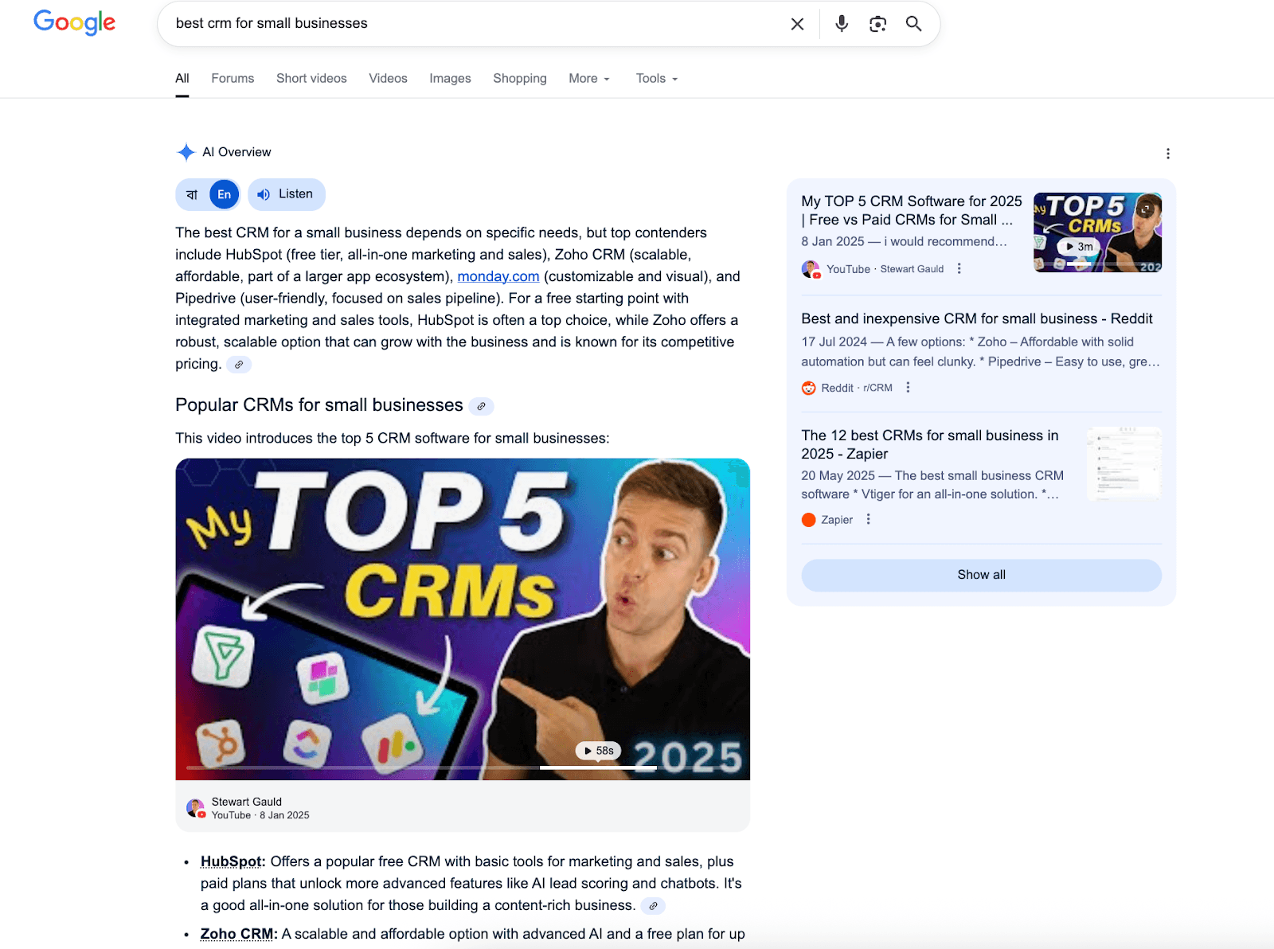Click the Reddit source icon
This screenshot has width=1274, height=949.
pyautogui.click(x=808, y=388)
